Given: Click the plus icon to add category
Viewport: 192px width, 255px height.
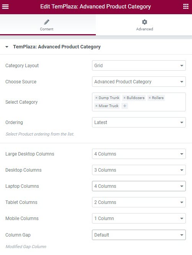Looking at the screenshot, I should pos(125,106).
